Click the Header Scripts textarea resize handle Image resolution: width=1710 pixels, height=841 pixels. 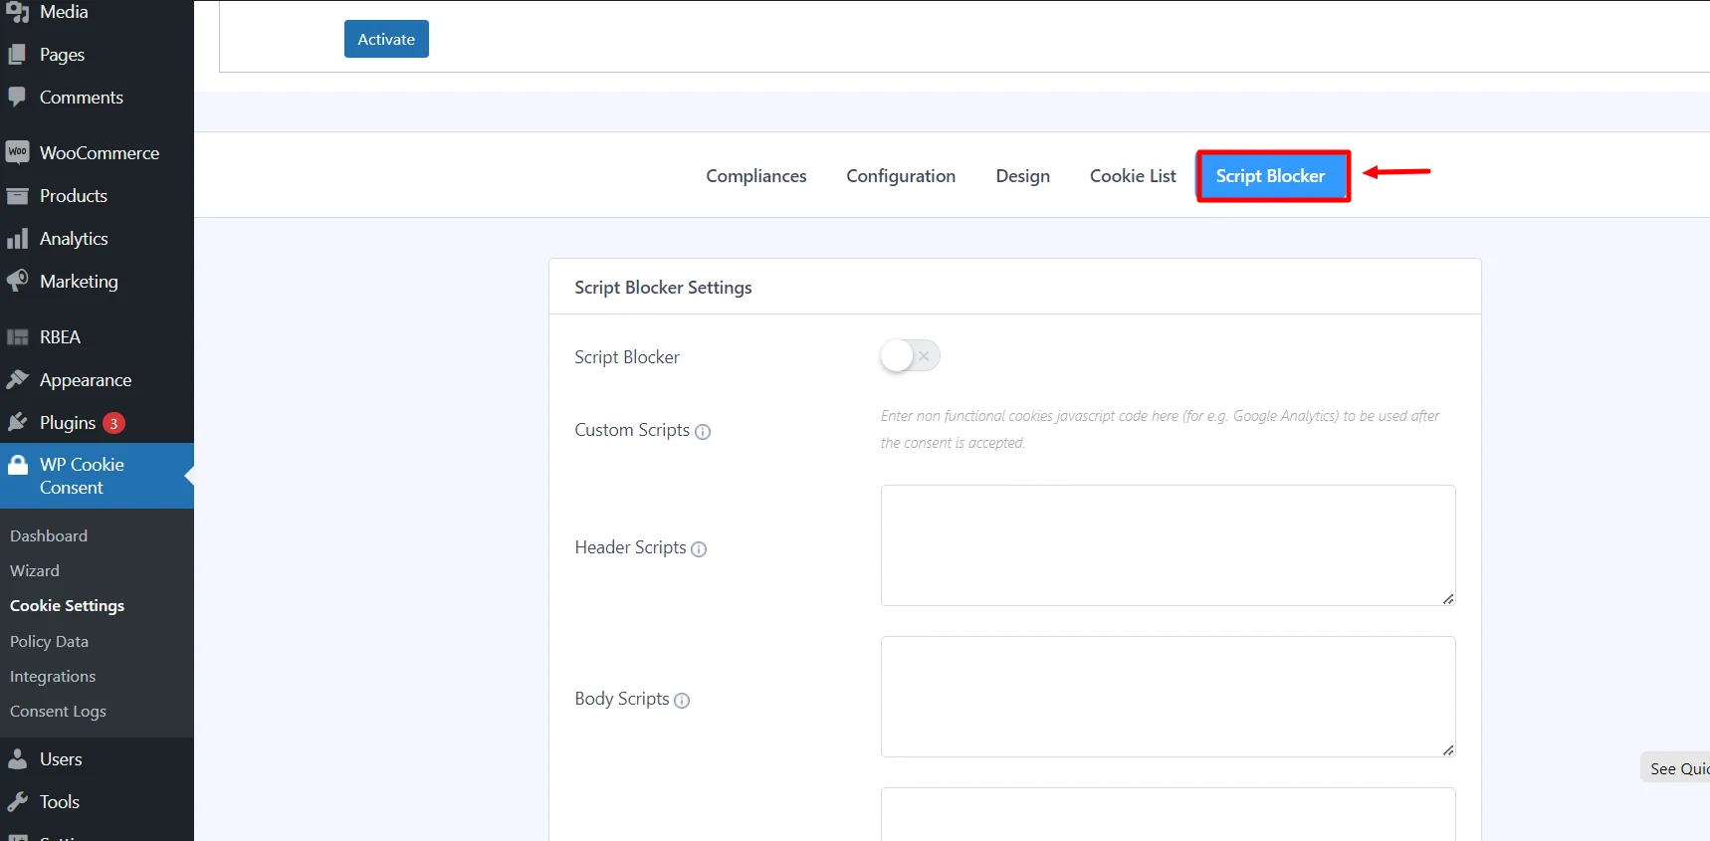[x=1448, y=599]
